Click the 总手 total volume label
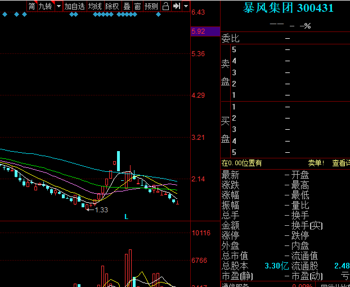 tap(230, 215)
